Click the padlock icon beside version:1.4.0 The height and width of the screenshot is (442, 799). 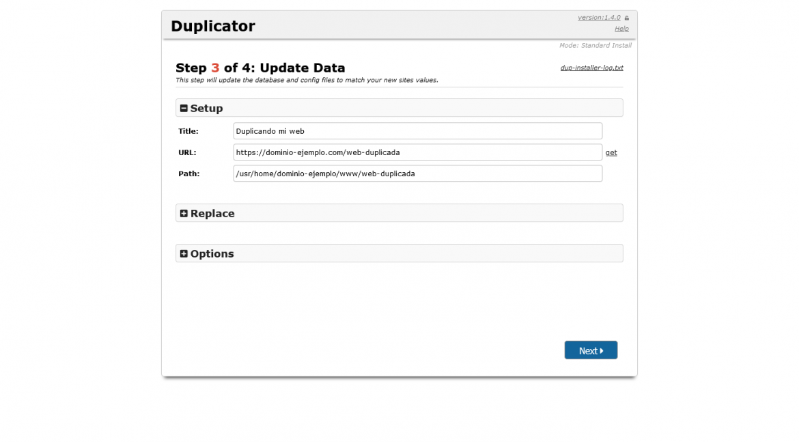pos(627,17)
